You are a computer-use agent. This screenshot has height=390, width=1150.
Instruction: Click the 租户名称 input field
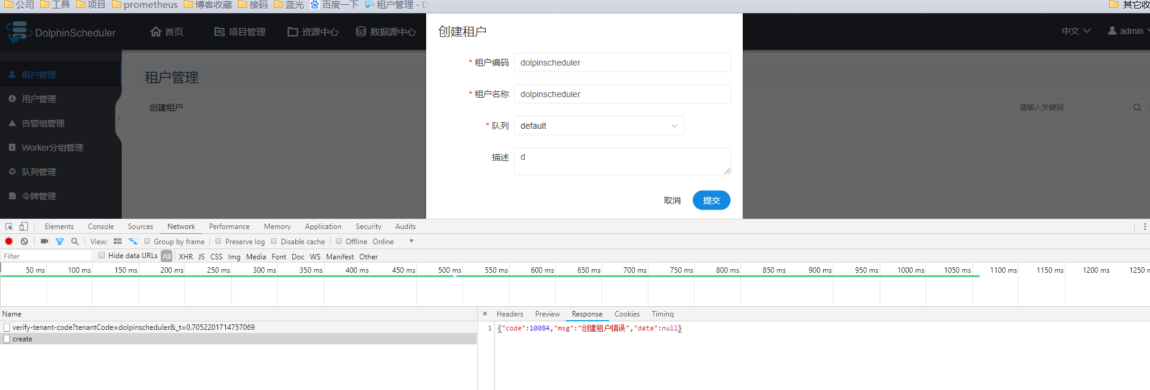[x=622, y=94]
